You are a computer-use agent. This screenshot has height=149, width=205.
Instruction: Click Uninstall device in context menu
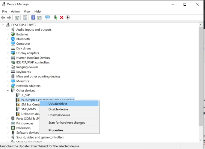pos(59,115)
